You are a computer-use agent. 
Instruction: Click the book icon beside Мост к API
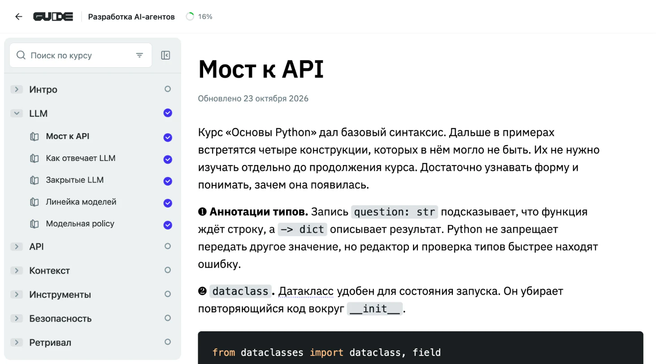coord(35,136)
